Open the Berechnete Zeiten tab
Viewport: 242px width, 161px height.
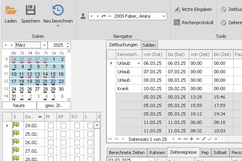(x=127, y=153)
